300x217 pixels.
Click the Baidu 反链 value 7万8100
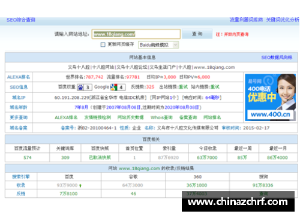click(x=68, y=194)
